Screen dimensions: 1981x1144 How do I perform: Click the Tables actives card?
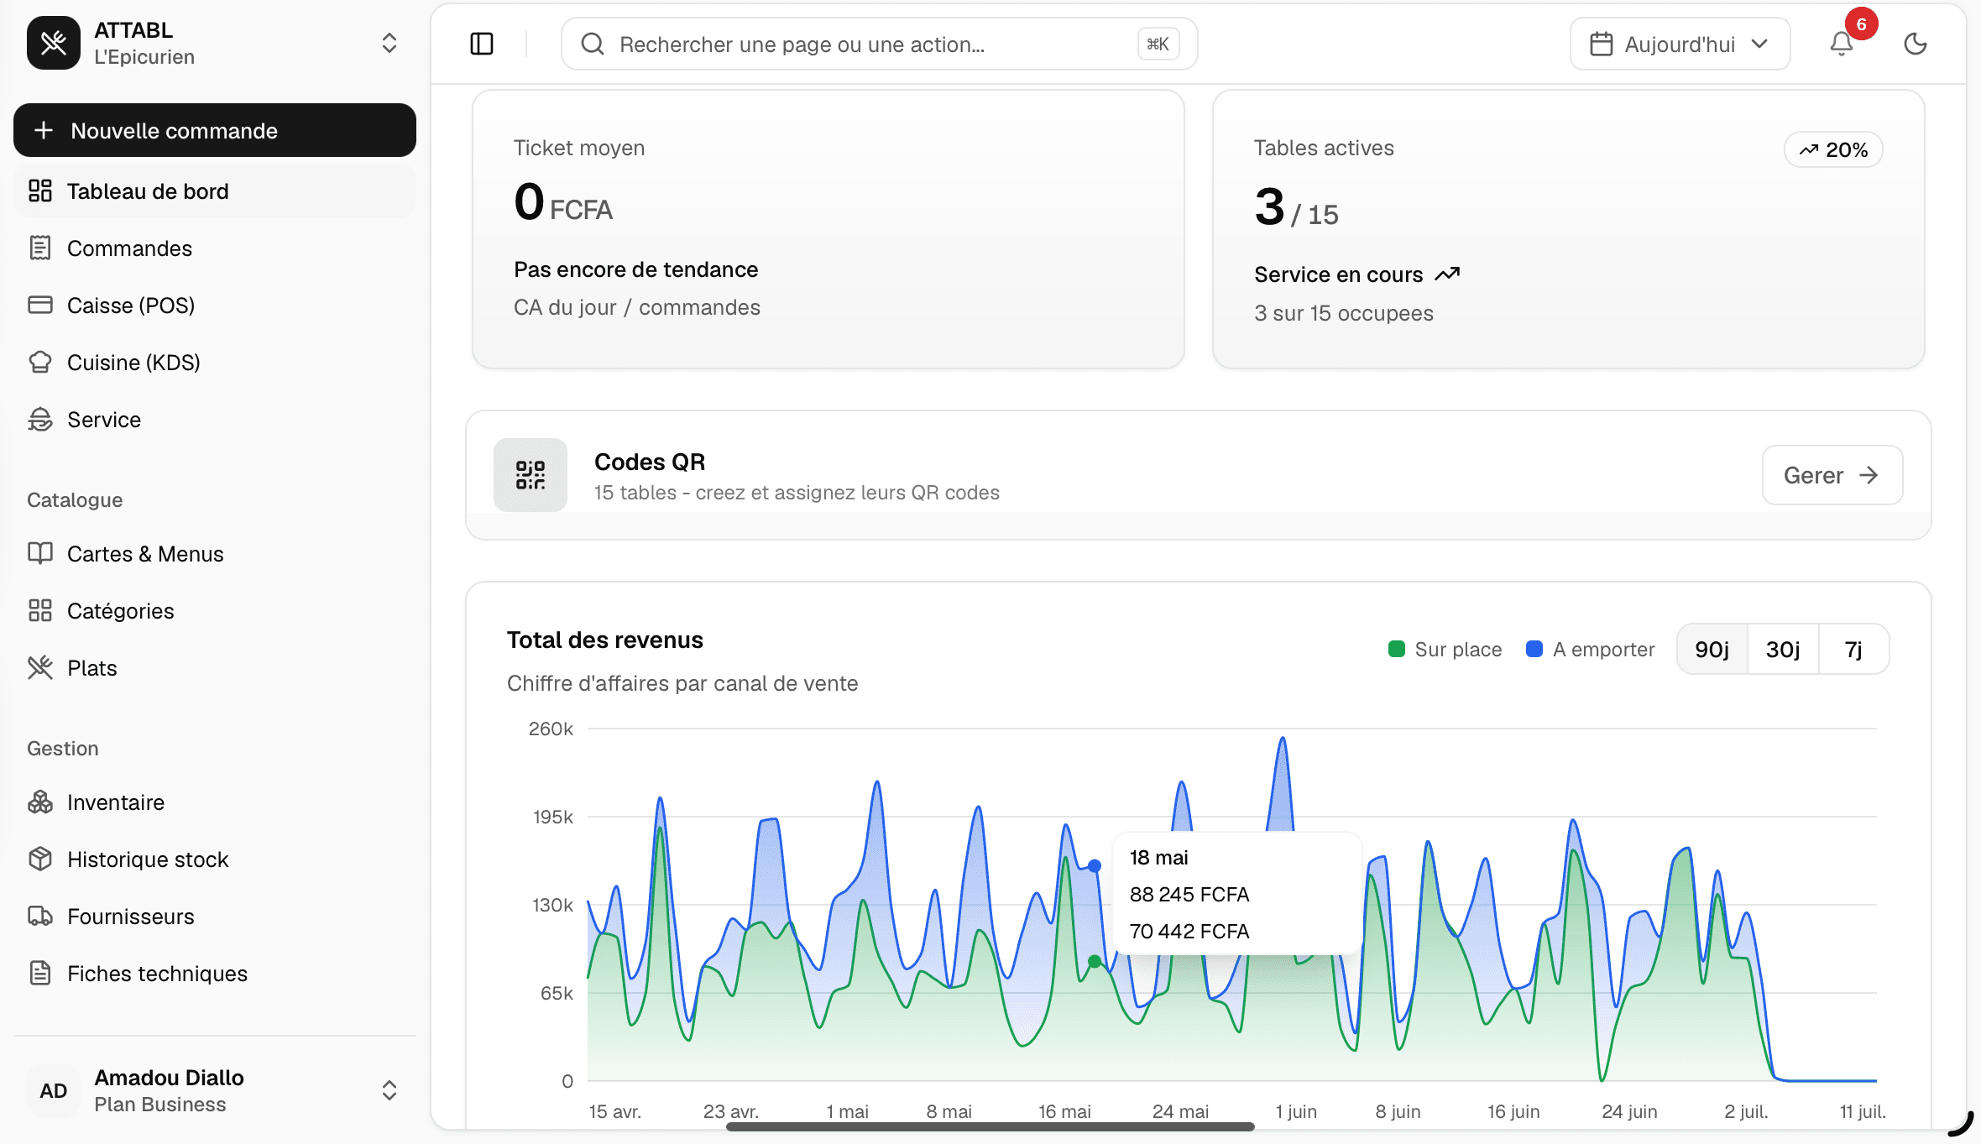coord(1569,229)
